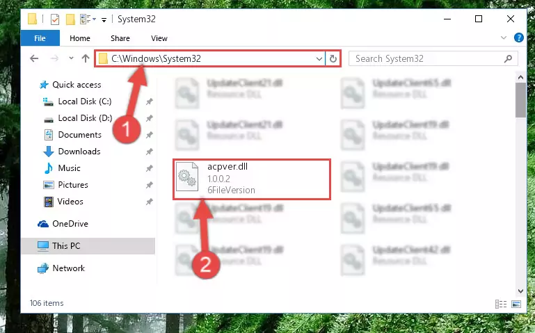Screen dimensions: 535x333
Task: Open Pictures in the sidebar
Action: 73,185
